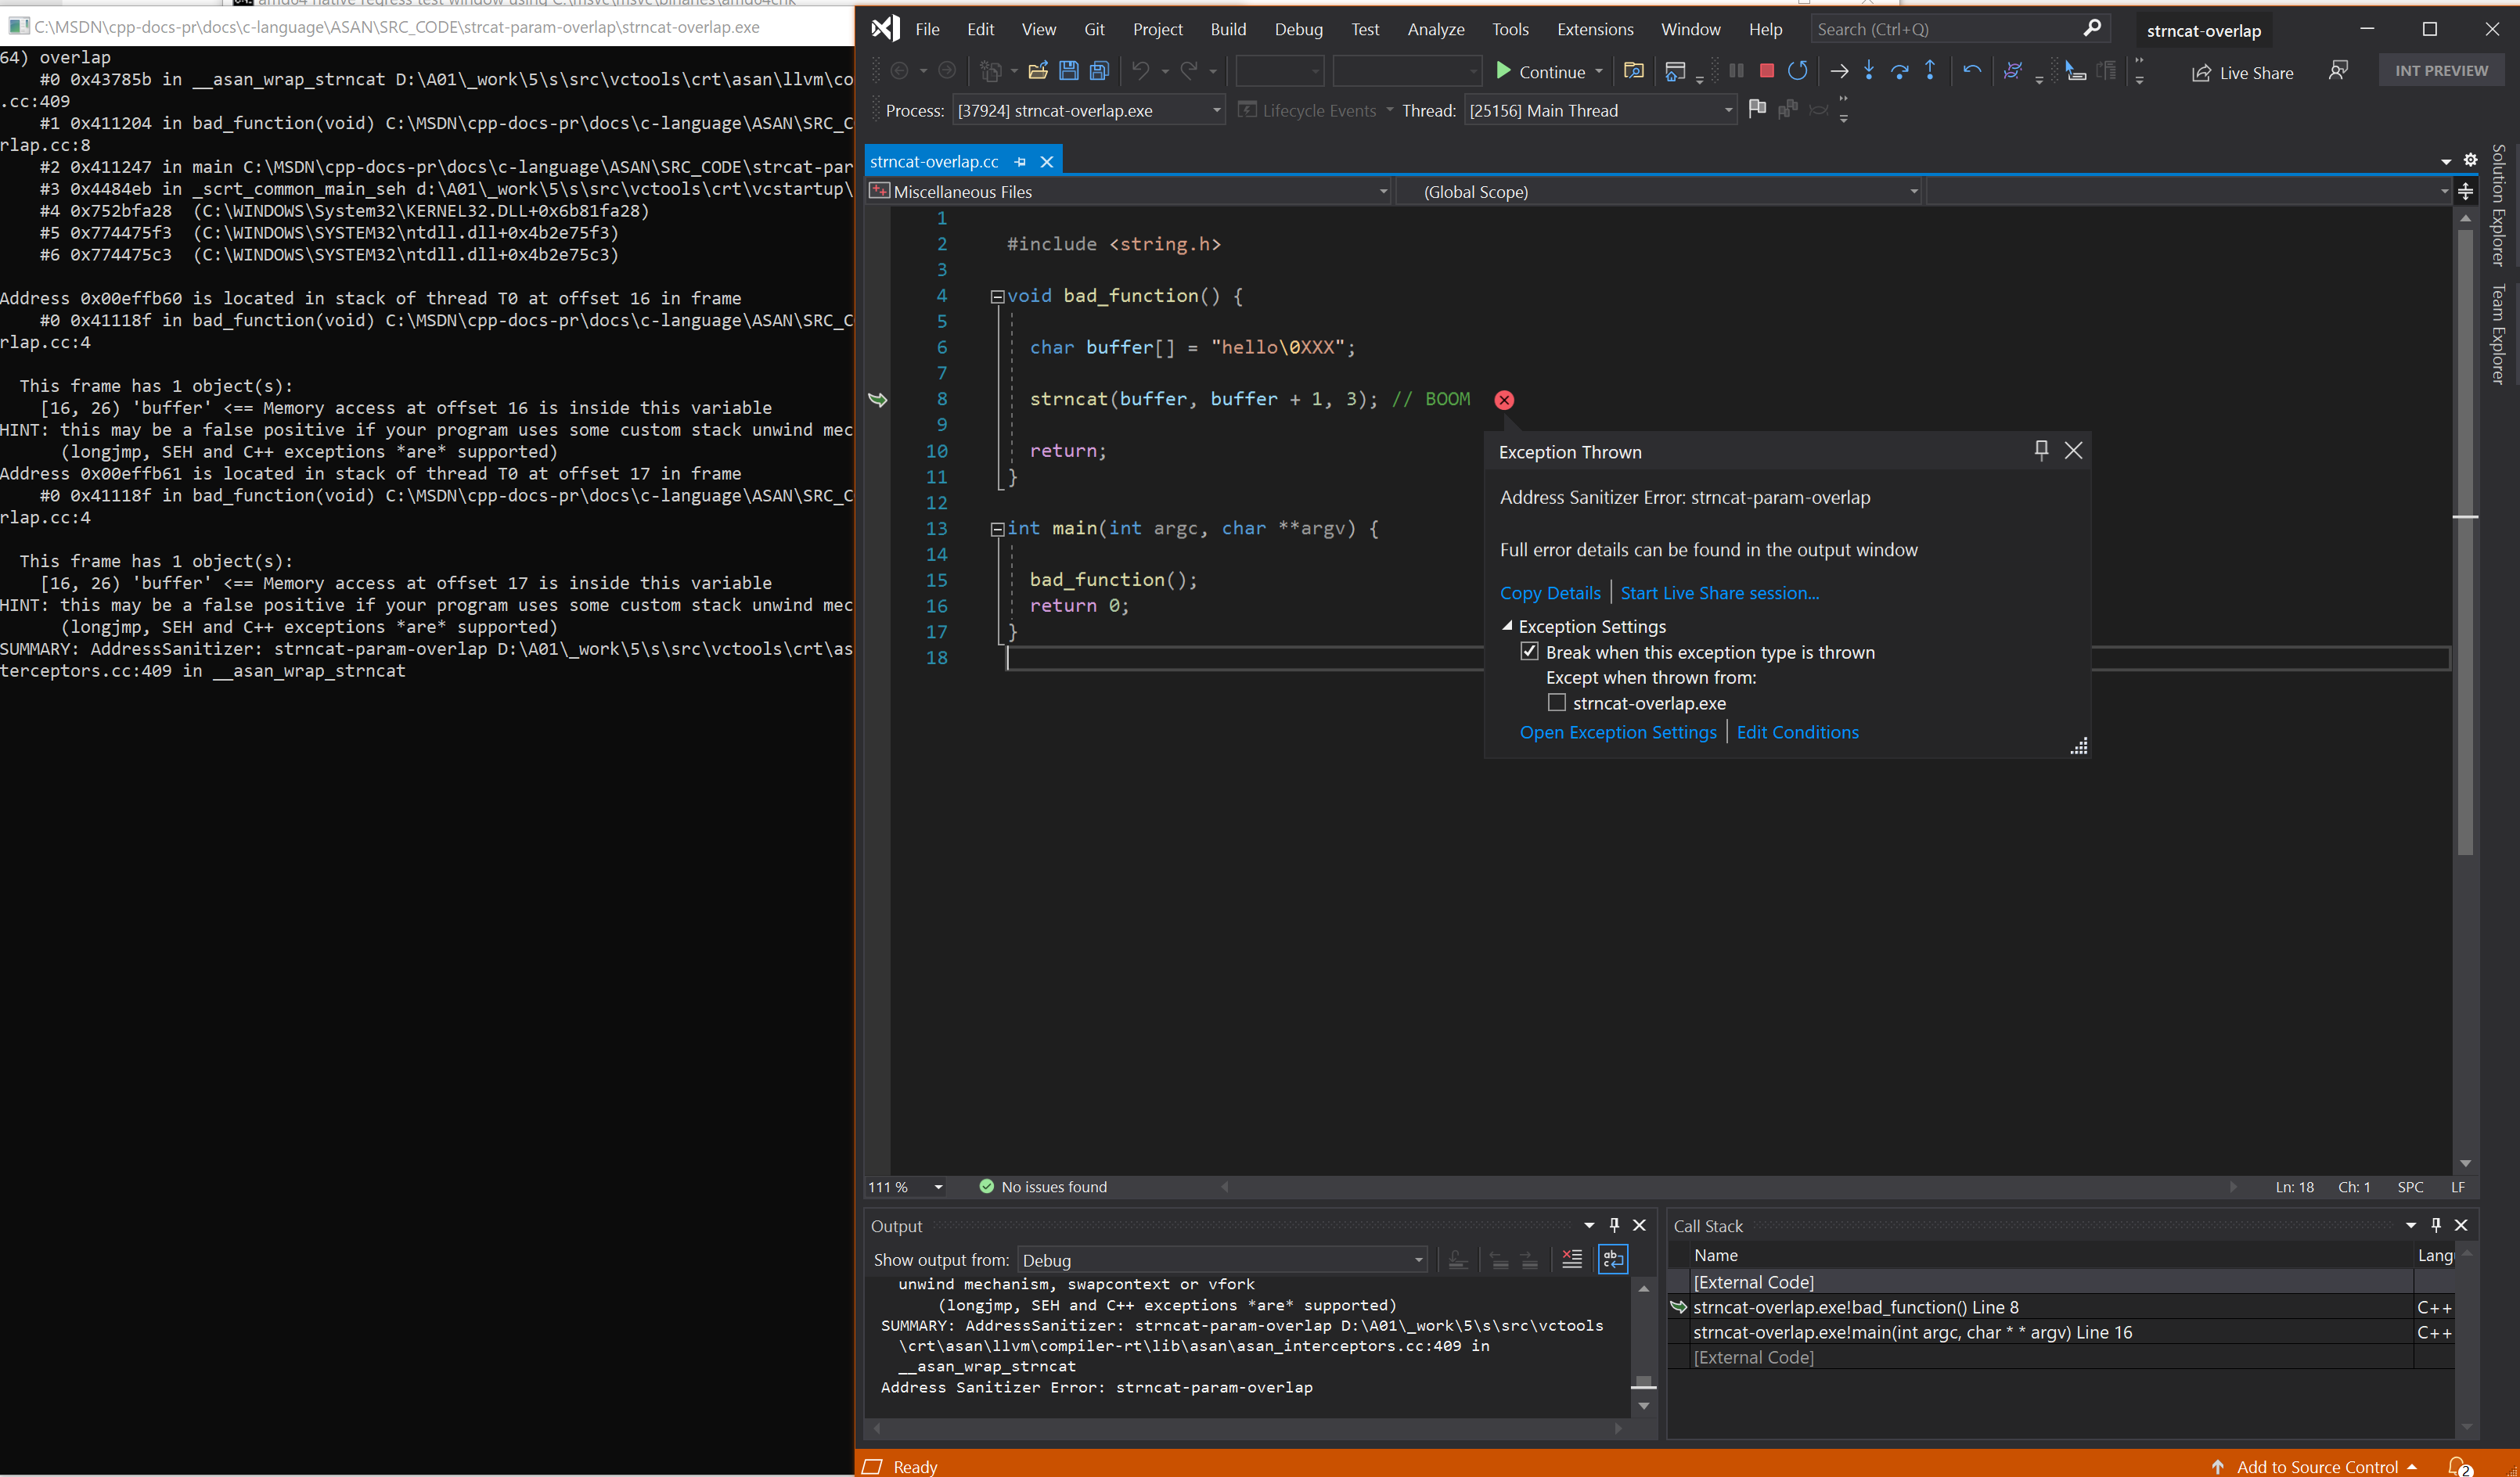Click the breakpoint red dot on line 8
Viewport: 2520px width, 1477px height.
1503,399
